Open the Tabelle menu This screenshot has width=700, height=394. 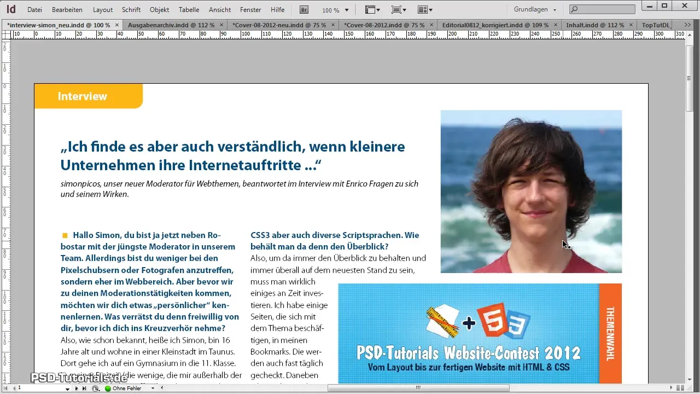189,10
